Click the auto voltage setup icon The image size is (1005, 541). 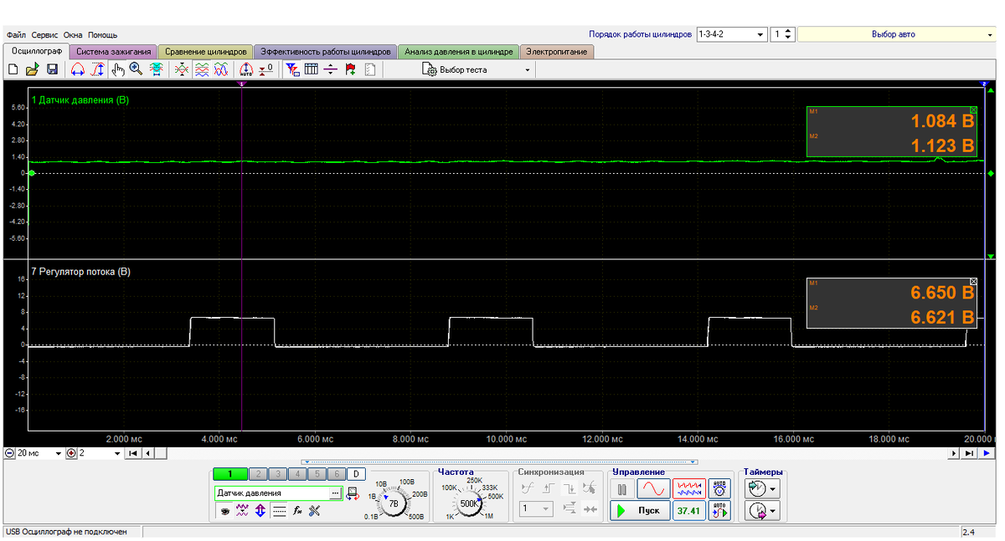tap(719, 487)
